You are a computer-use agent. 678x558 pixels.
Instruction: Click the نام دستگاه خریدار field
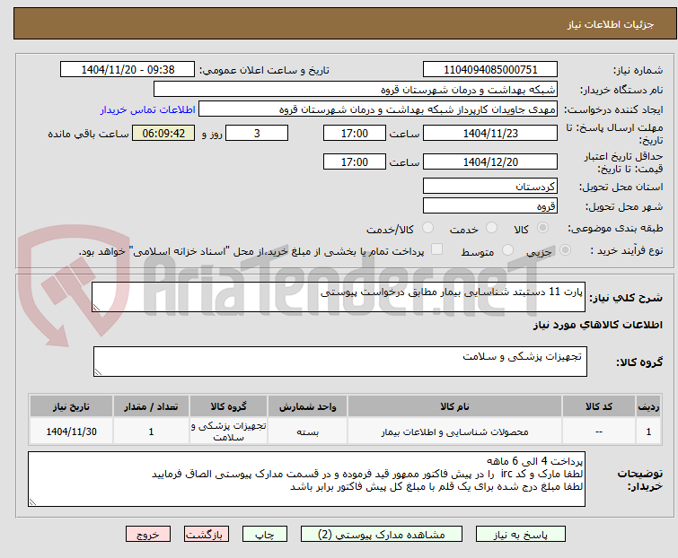pos(356,90)
